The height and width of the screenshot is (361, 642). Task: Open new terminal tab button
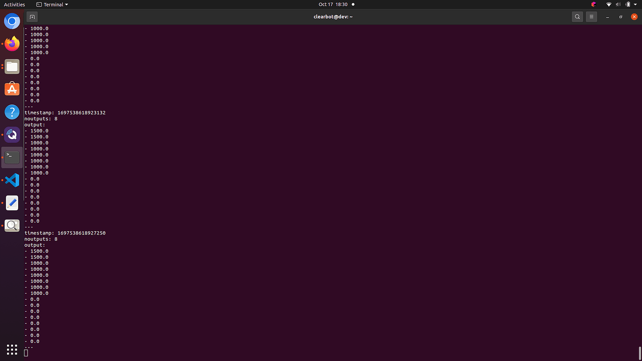click(32, 17)
